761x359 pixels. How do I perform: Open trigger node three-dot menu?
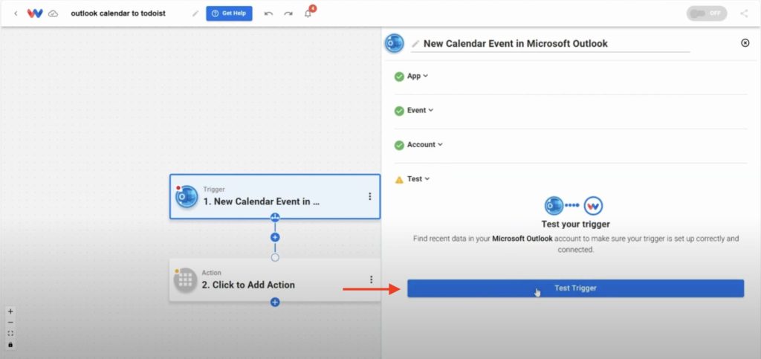click(x=370, y=196)
